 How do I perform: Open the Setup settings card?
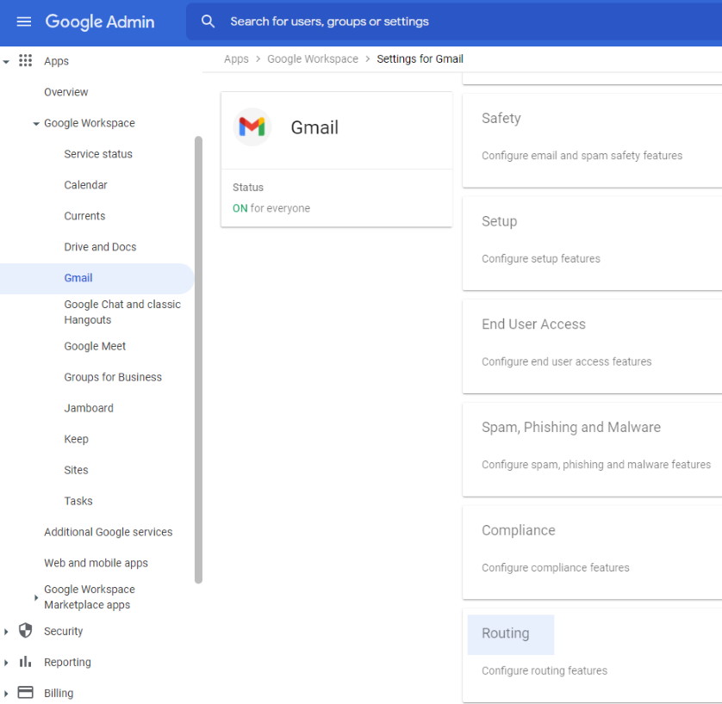[x=592, y=244]
